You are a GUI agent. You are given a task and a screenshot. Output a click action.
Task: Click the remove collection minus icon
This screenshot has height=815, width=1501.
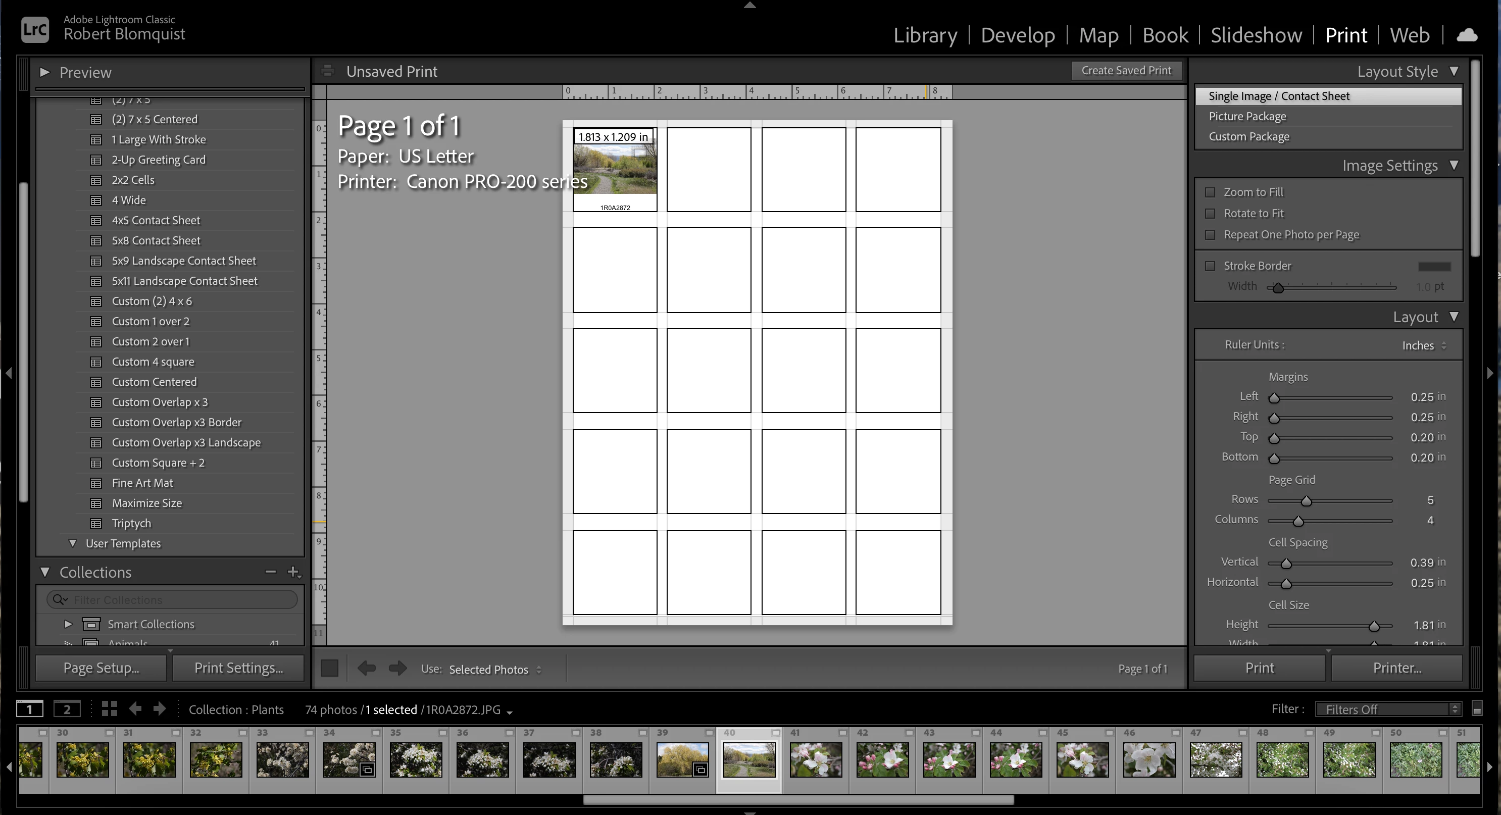[x=270, y=572]
